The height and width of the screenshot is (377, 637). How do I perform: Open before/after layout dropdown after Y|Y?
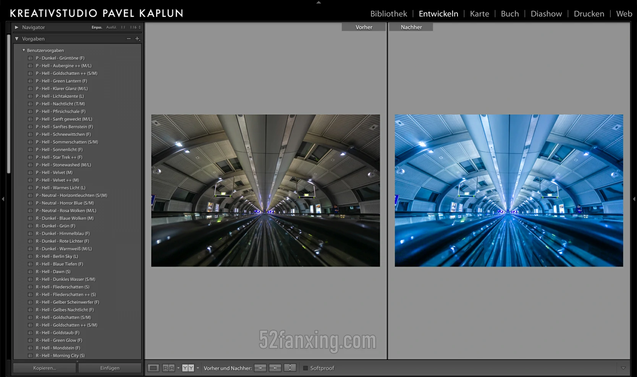coord(198,368)
